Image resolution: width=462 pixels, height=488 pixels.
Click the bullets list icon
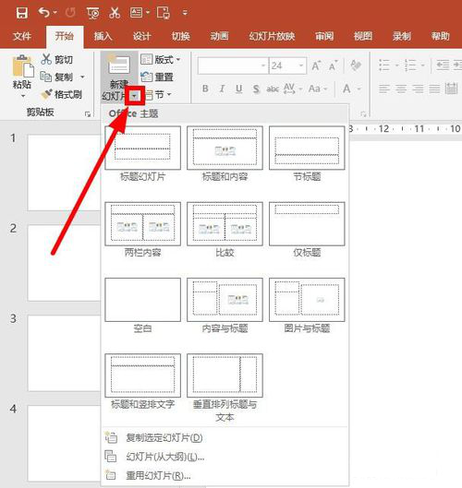point(384,65)
